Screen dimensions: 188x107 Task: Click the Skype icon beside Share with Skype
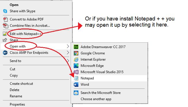tap(5, 11)
